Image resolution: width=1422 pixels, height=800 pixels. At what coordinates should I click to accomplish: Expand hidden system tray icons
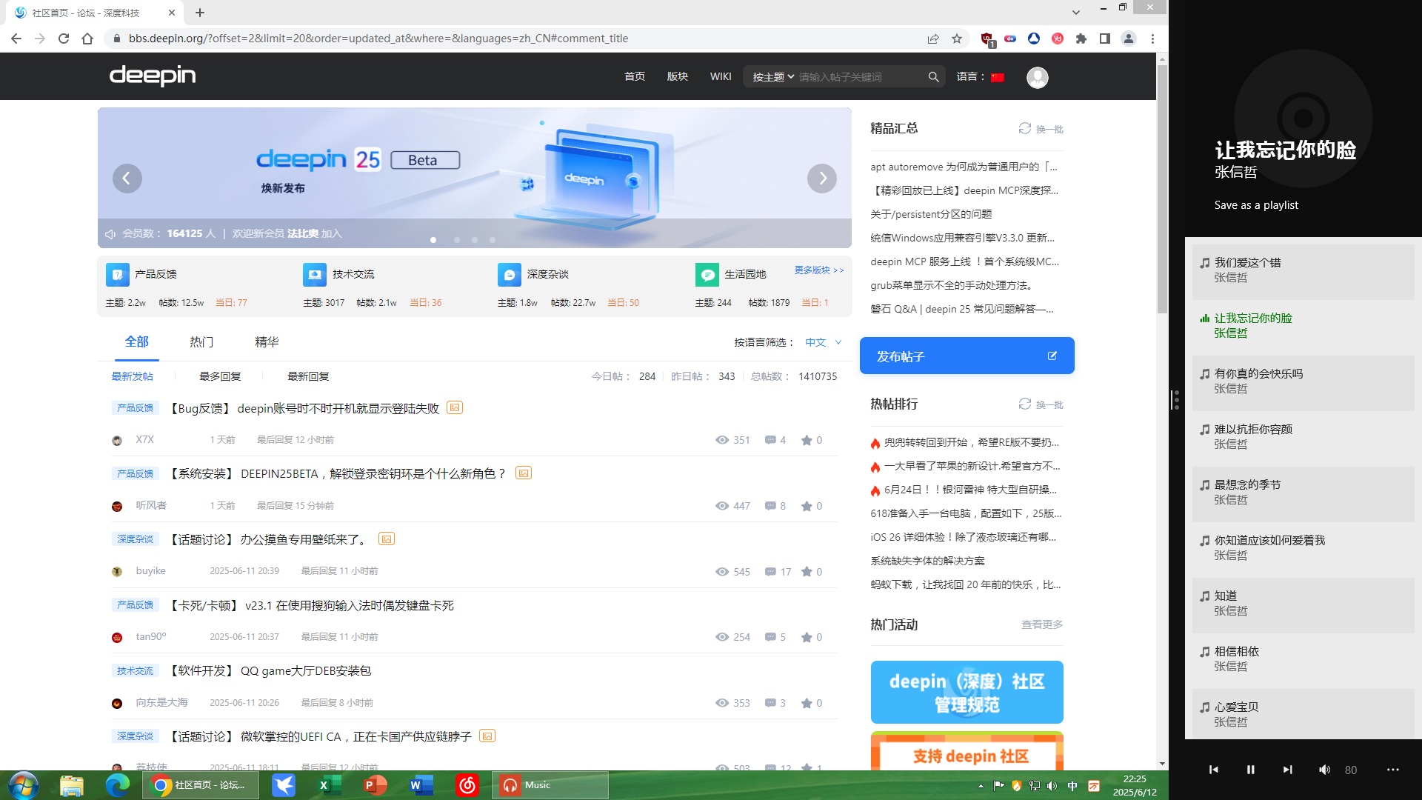click(981, 786)
